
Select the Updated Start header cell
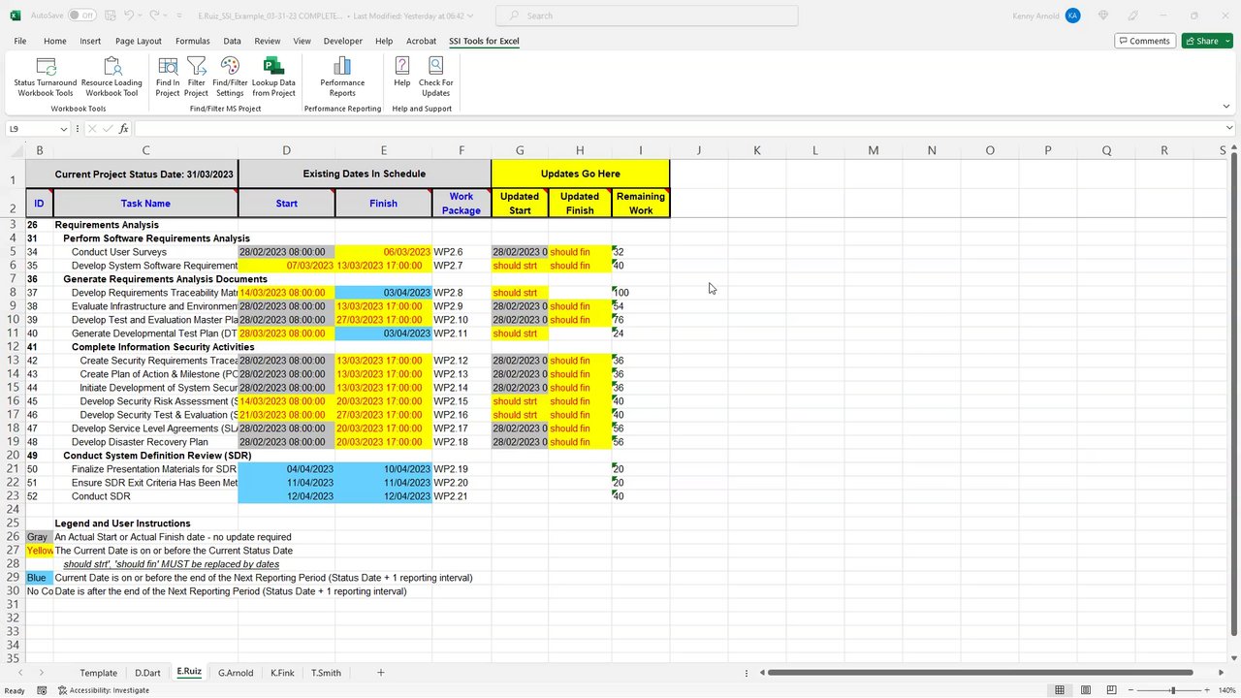click(520, 203)
